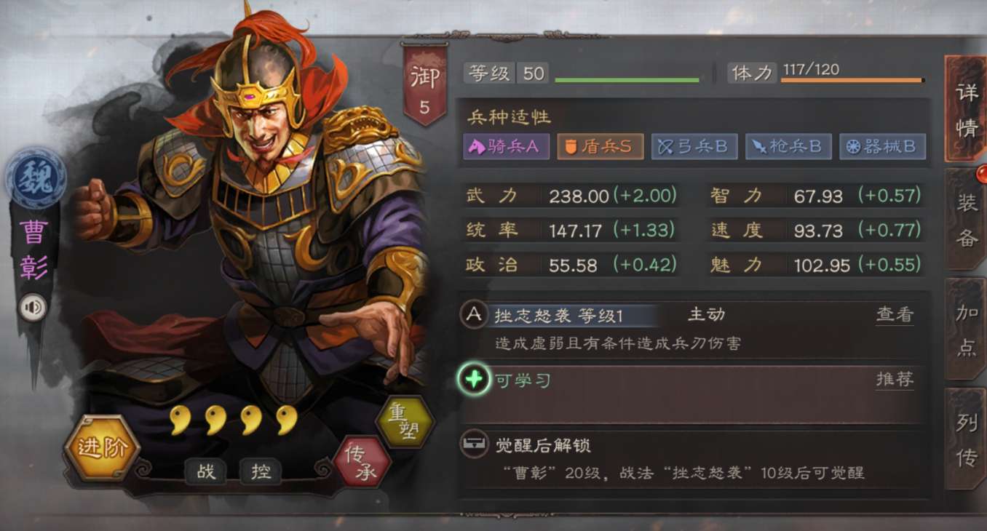
Task: Open the 列传 tab
Action: pos(965,439)
